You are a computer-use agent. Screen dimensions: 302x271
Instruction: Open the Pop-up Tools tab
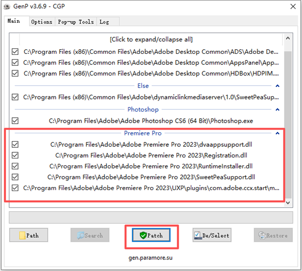(x=75, y=22)
